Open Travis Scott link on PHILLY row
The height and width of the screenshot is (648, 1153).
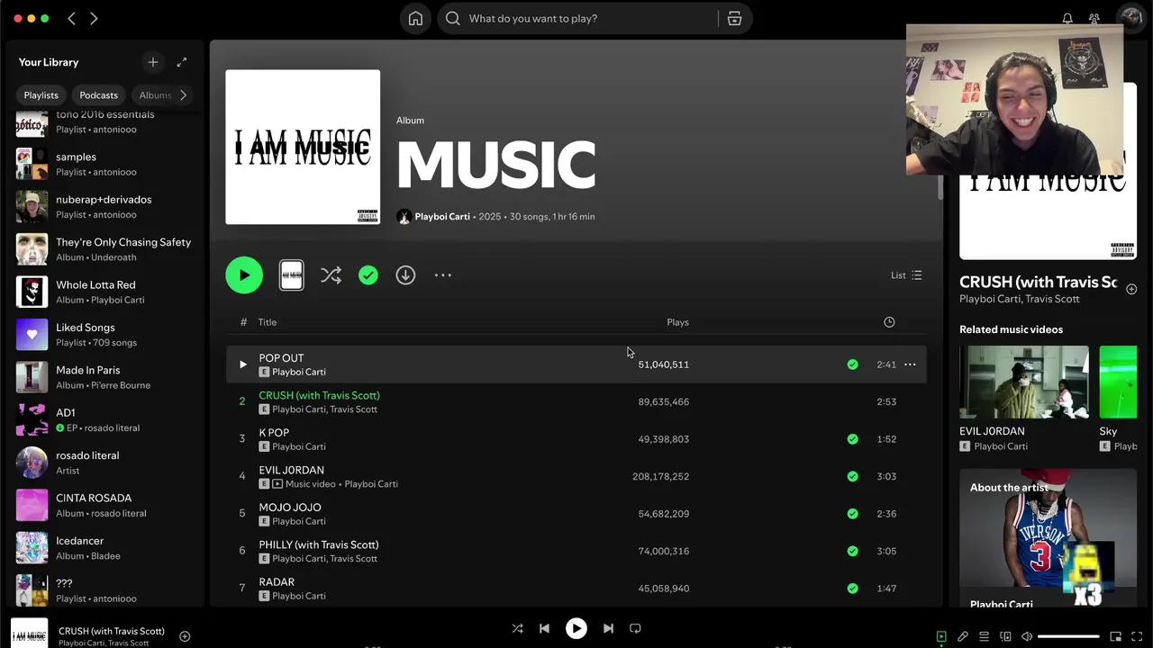[352, 558]
